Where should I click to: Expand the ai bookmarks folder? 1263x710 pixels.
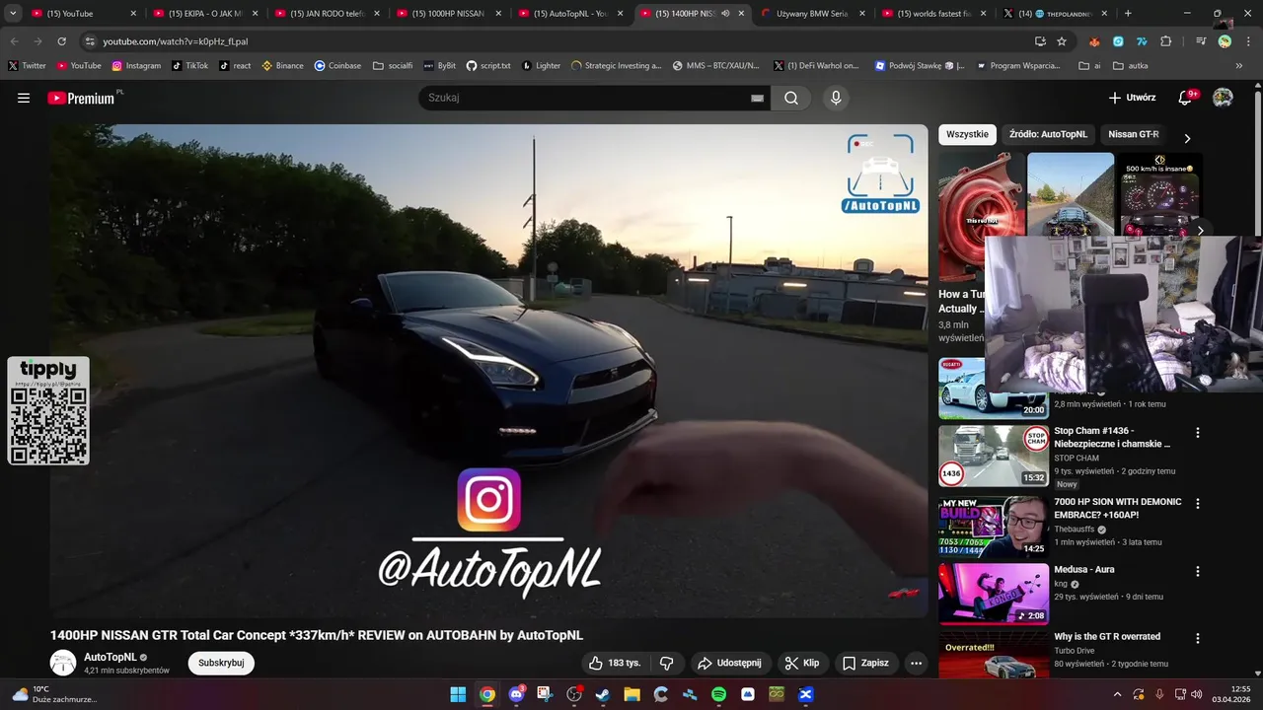tap(1089, 65)
